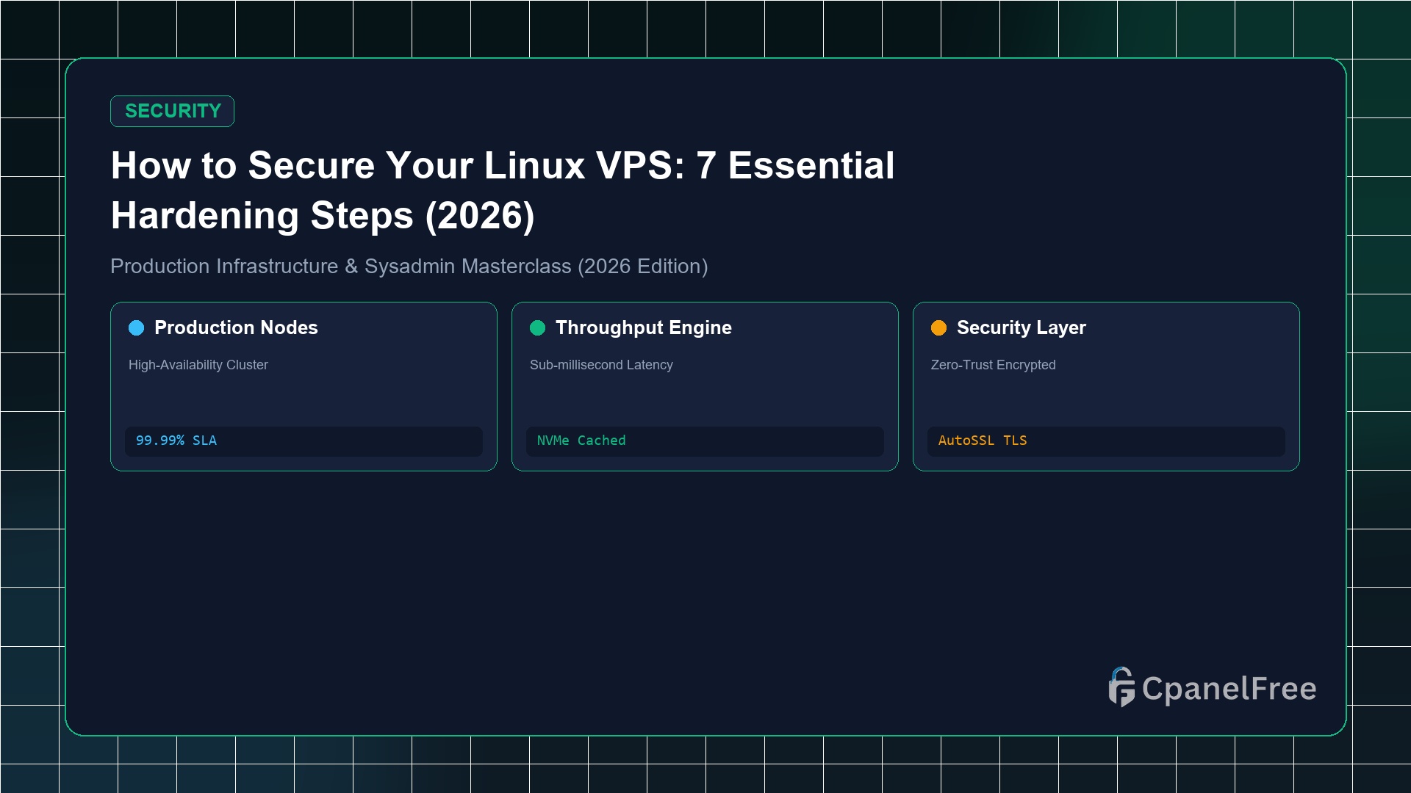Click the orange dot beside Security Layer
1411x793 pixels.
(939, 327)
